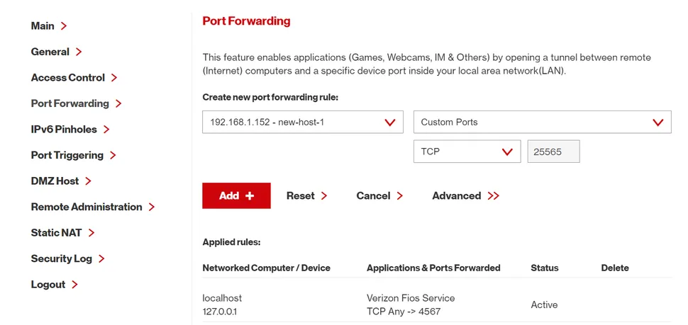This screenshot has height=325, width=688.
Task: Click Logout in the sidebar
Action: [x=54, y=285]
